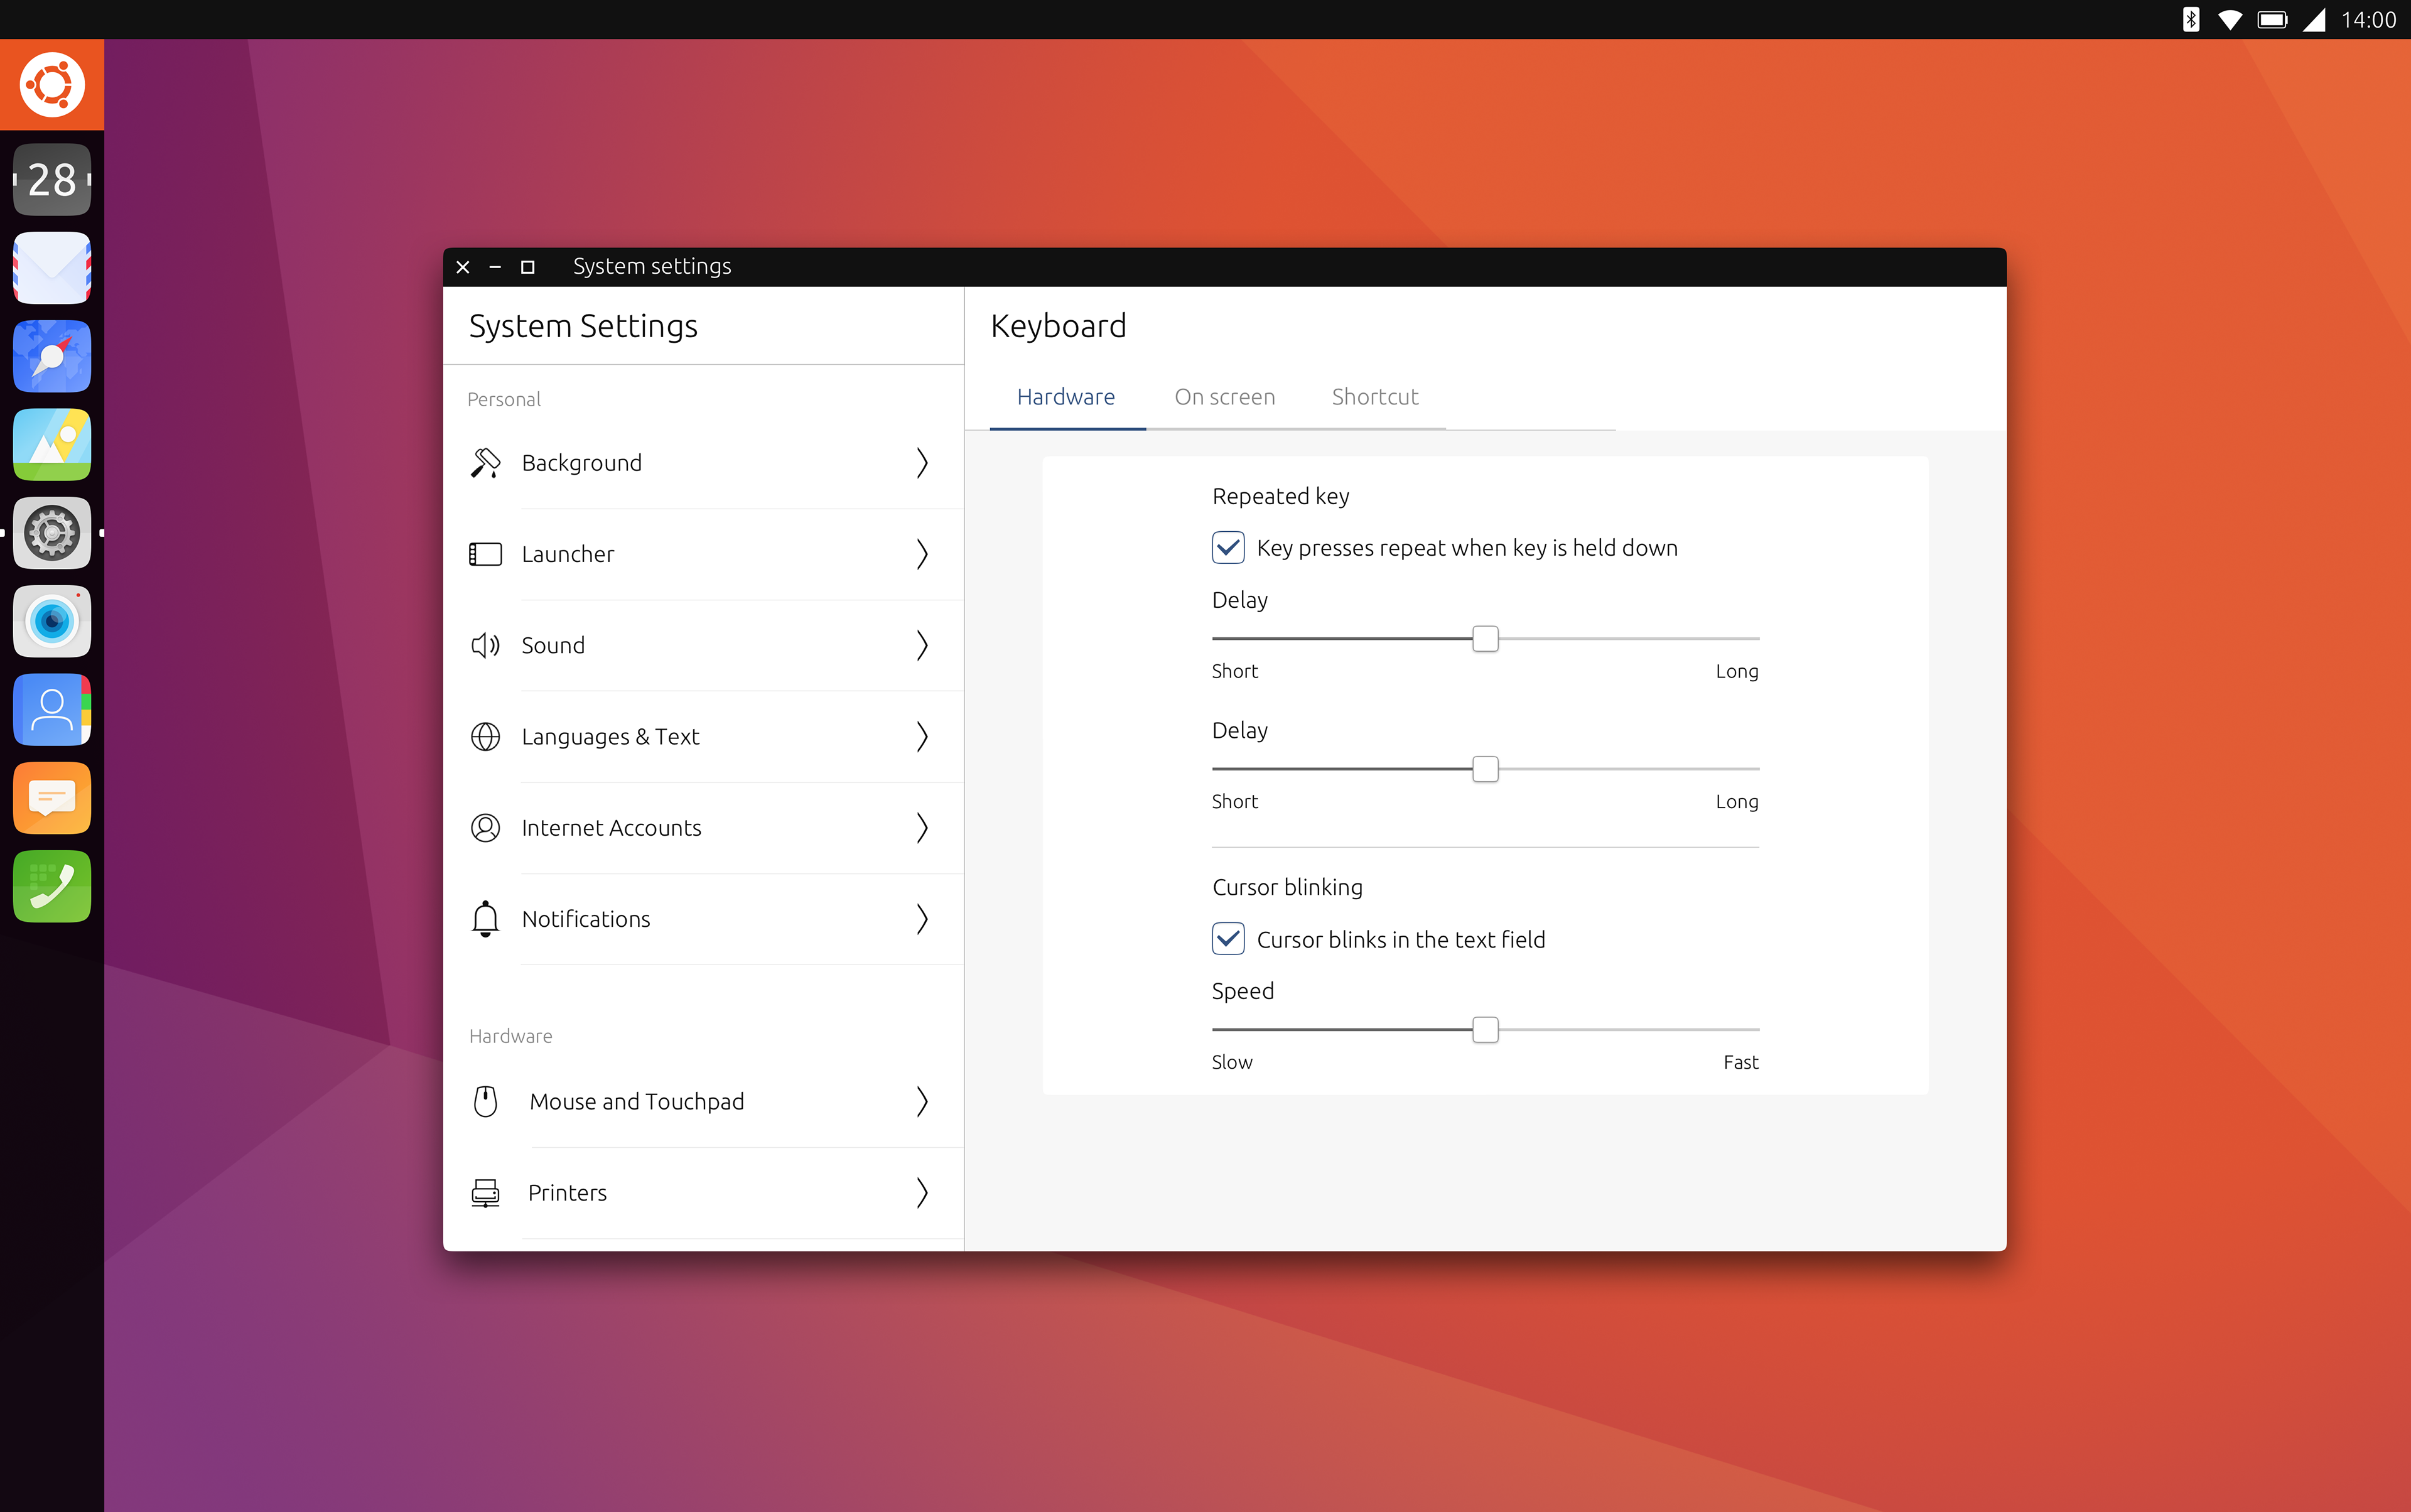Open the Calendar app showing 28
The image size is (2411, 1512).
pos(52,180)
